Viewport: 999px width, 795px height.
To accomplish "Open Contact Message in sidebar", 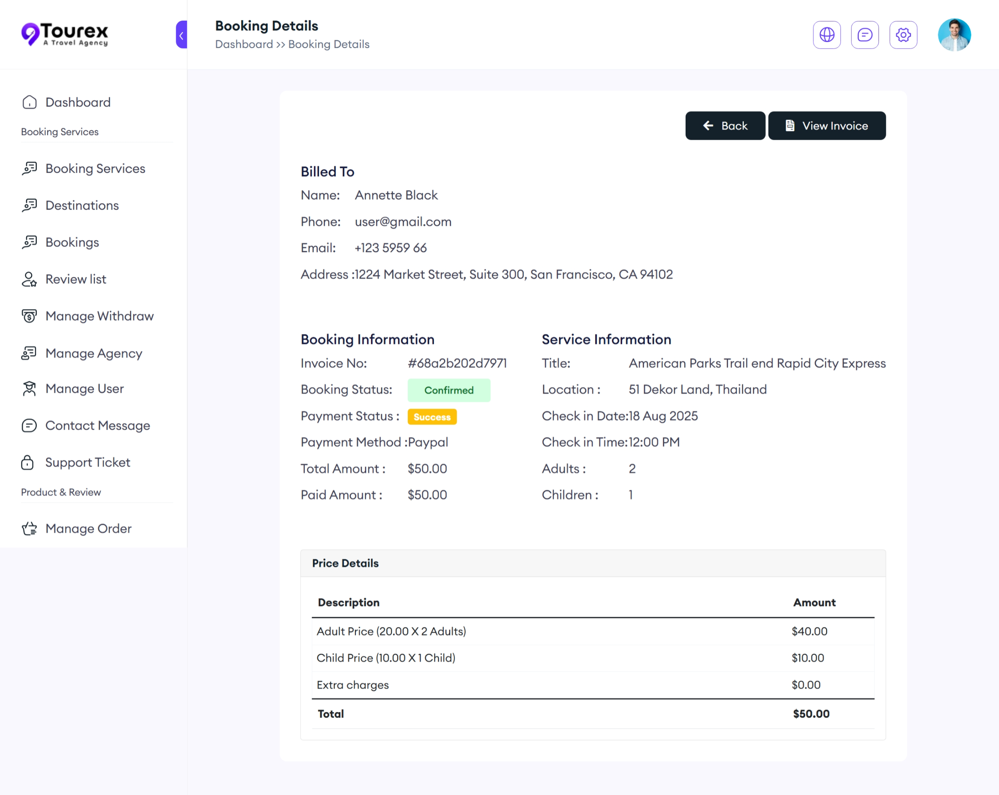I will coord(97,425).
